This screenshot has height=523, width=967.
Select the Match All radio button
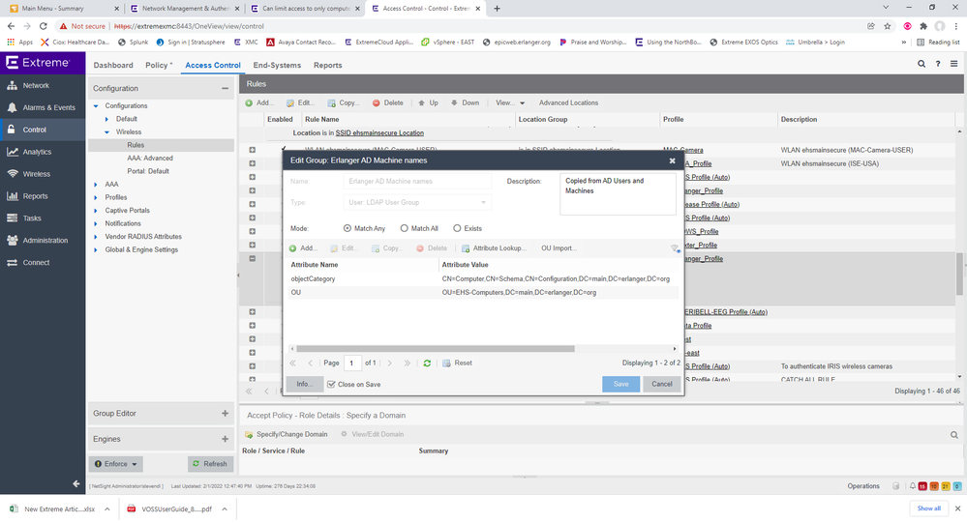(x=407, y=228)
